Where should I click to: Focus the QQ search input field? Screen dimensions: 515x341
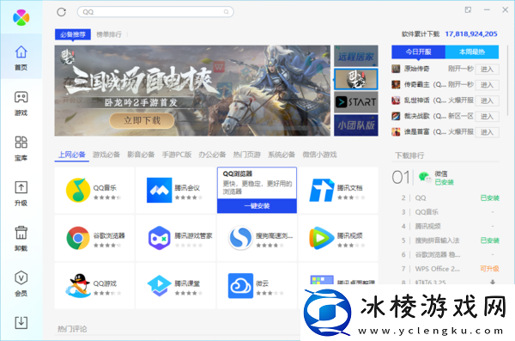pos(155,12)
